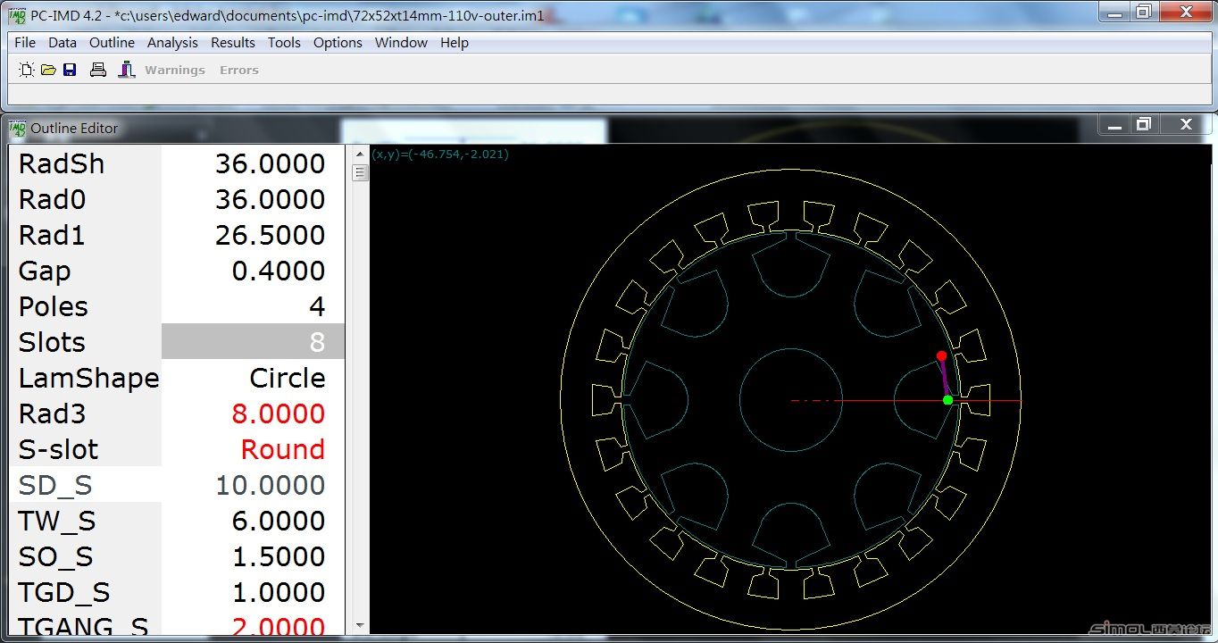1218x643 pixels.
Task: Minimize the Outline Editor window
Action: [1113, 126]
